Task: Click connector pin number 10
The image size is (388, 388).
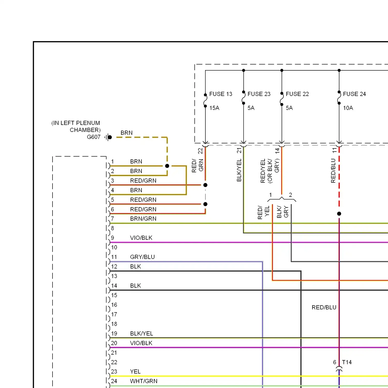Action: 114,248
